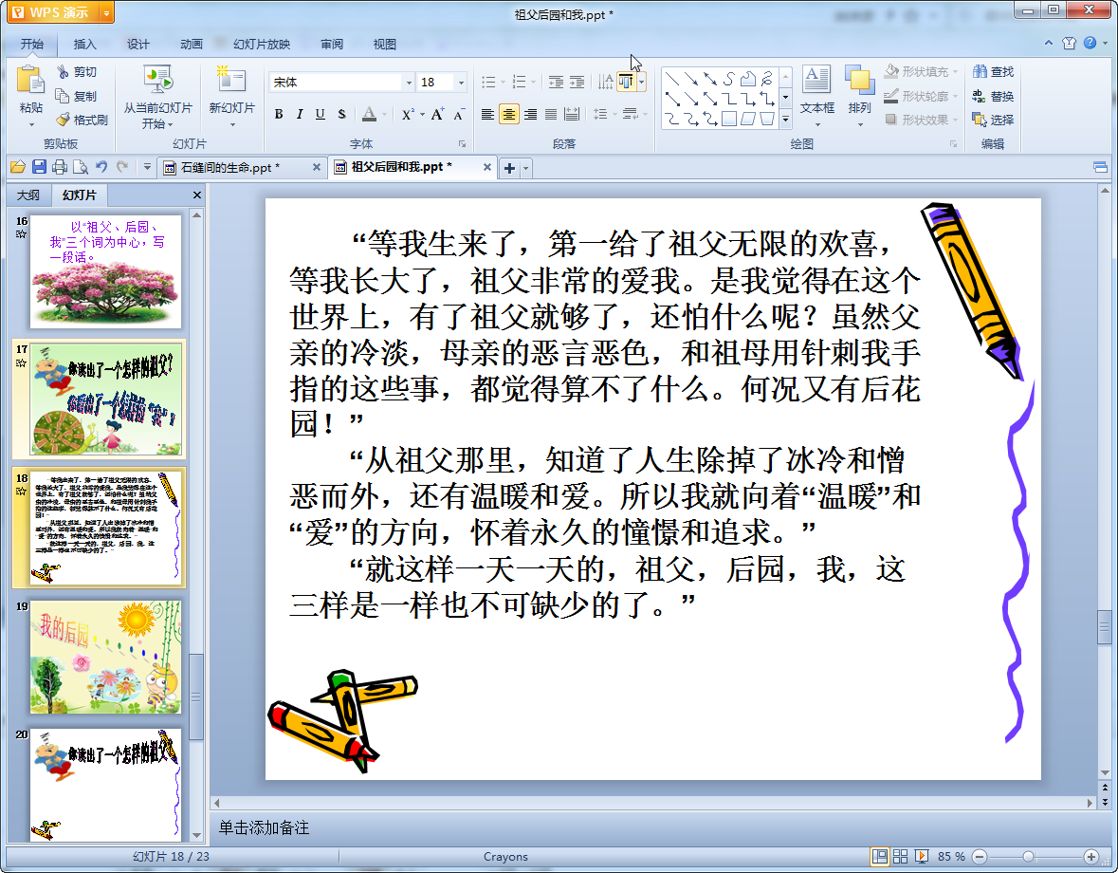Enable distributed text alignment
Viewport: 1118px width, 873px height.
(x=572, y=114)
